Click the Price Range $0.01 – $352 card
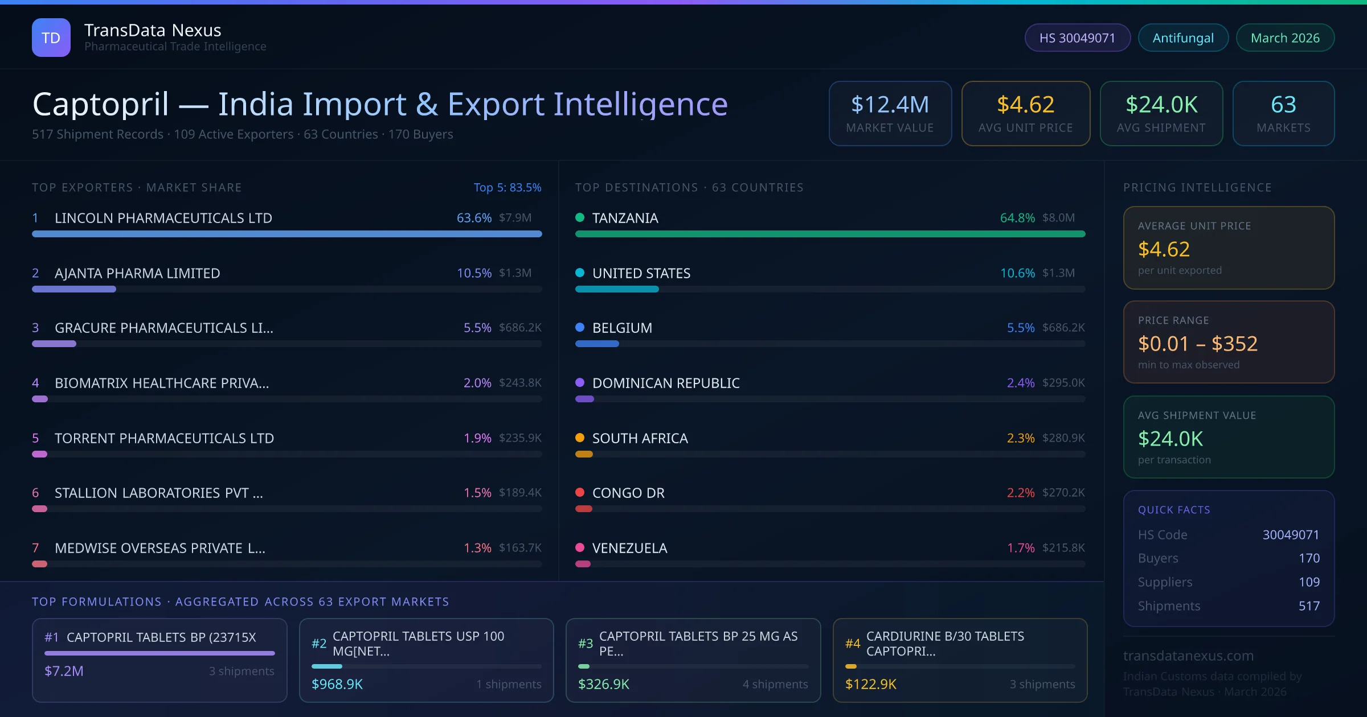This screenshot has width=1367, height=717. (x=1229, y=342)
